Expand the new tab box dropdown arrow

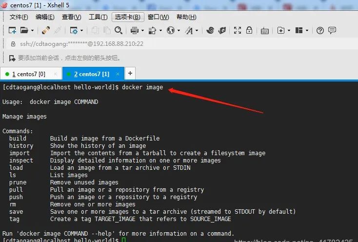pyautogui.click(x=289, y=30)
